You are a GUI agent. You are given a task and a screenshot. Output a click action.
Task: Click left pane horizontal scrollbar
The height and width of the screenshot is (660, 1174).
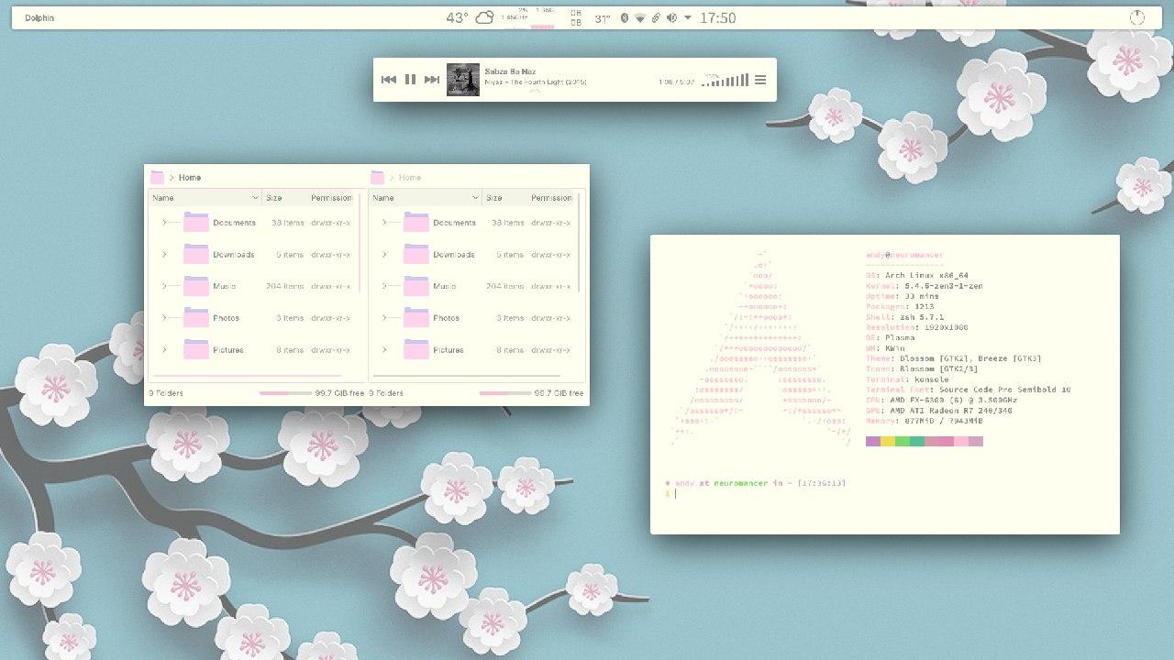point(246,376)
